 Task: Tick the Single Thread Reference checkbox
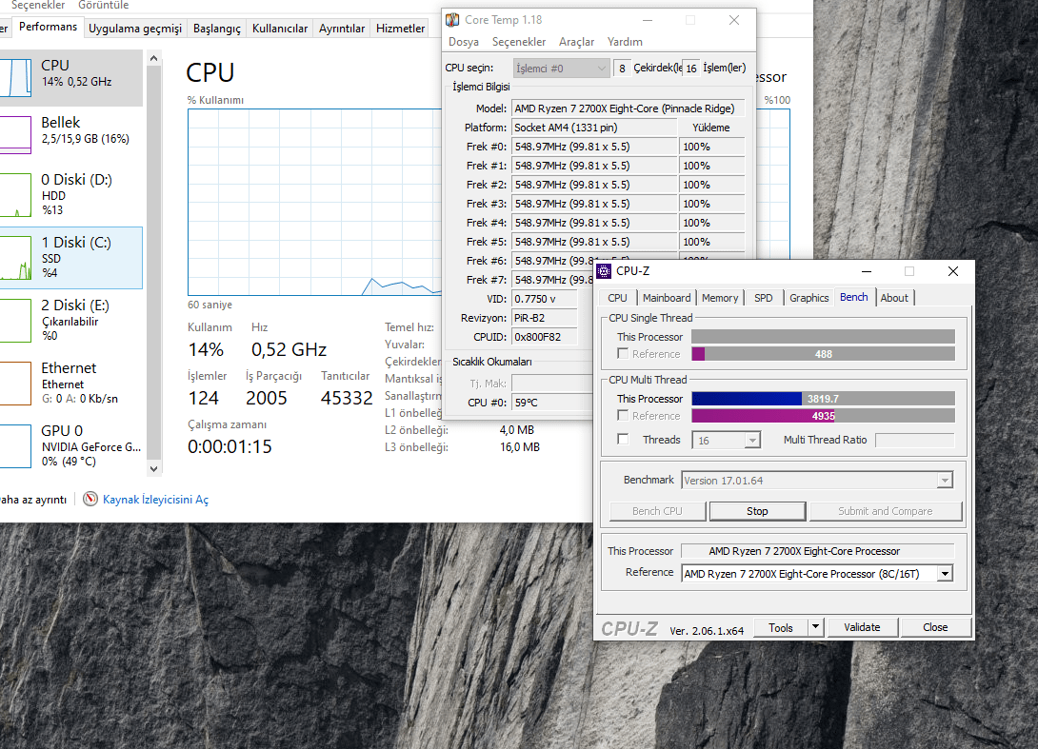623,353
